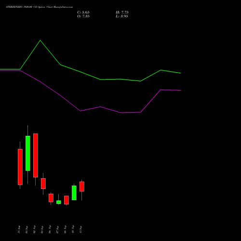This screenshot has height=241, width=241.
Task: Select the green candlestick above 10 Sep
Action: pyautogui.click(x=74, y=193)
